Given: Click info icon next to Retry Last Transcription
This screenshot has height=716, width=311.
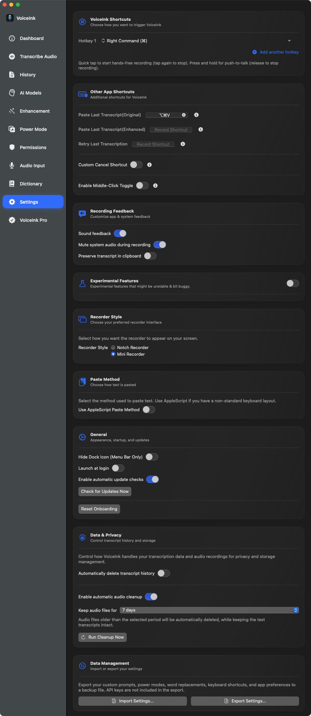Looking at the screenshot, I should [x=183, y=144].
